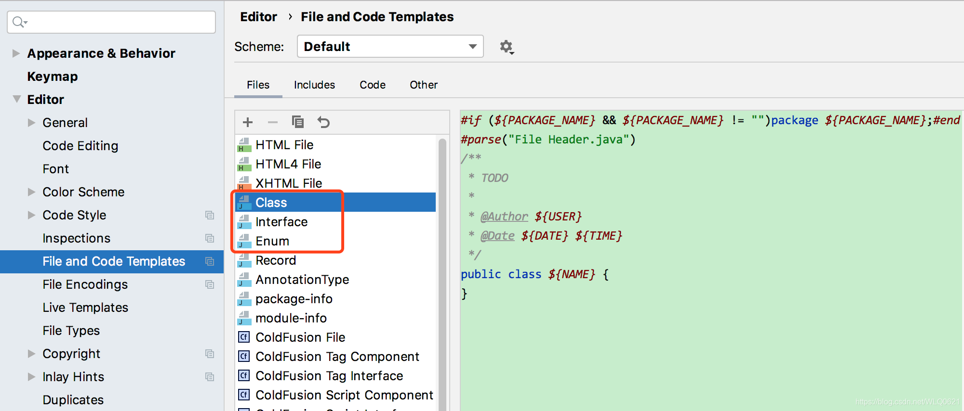Click project-level icon beside File Encodings
Image resolution: width=964 pixels, height=411 pixels.
click(x=210, y=284)
